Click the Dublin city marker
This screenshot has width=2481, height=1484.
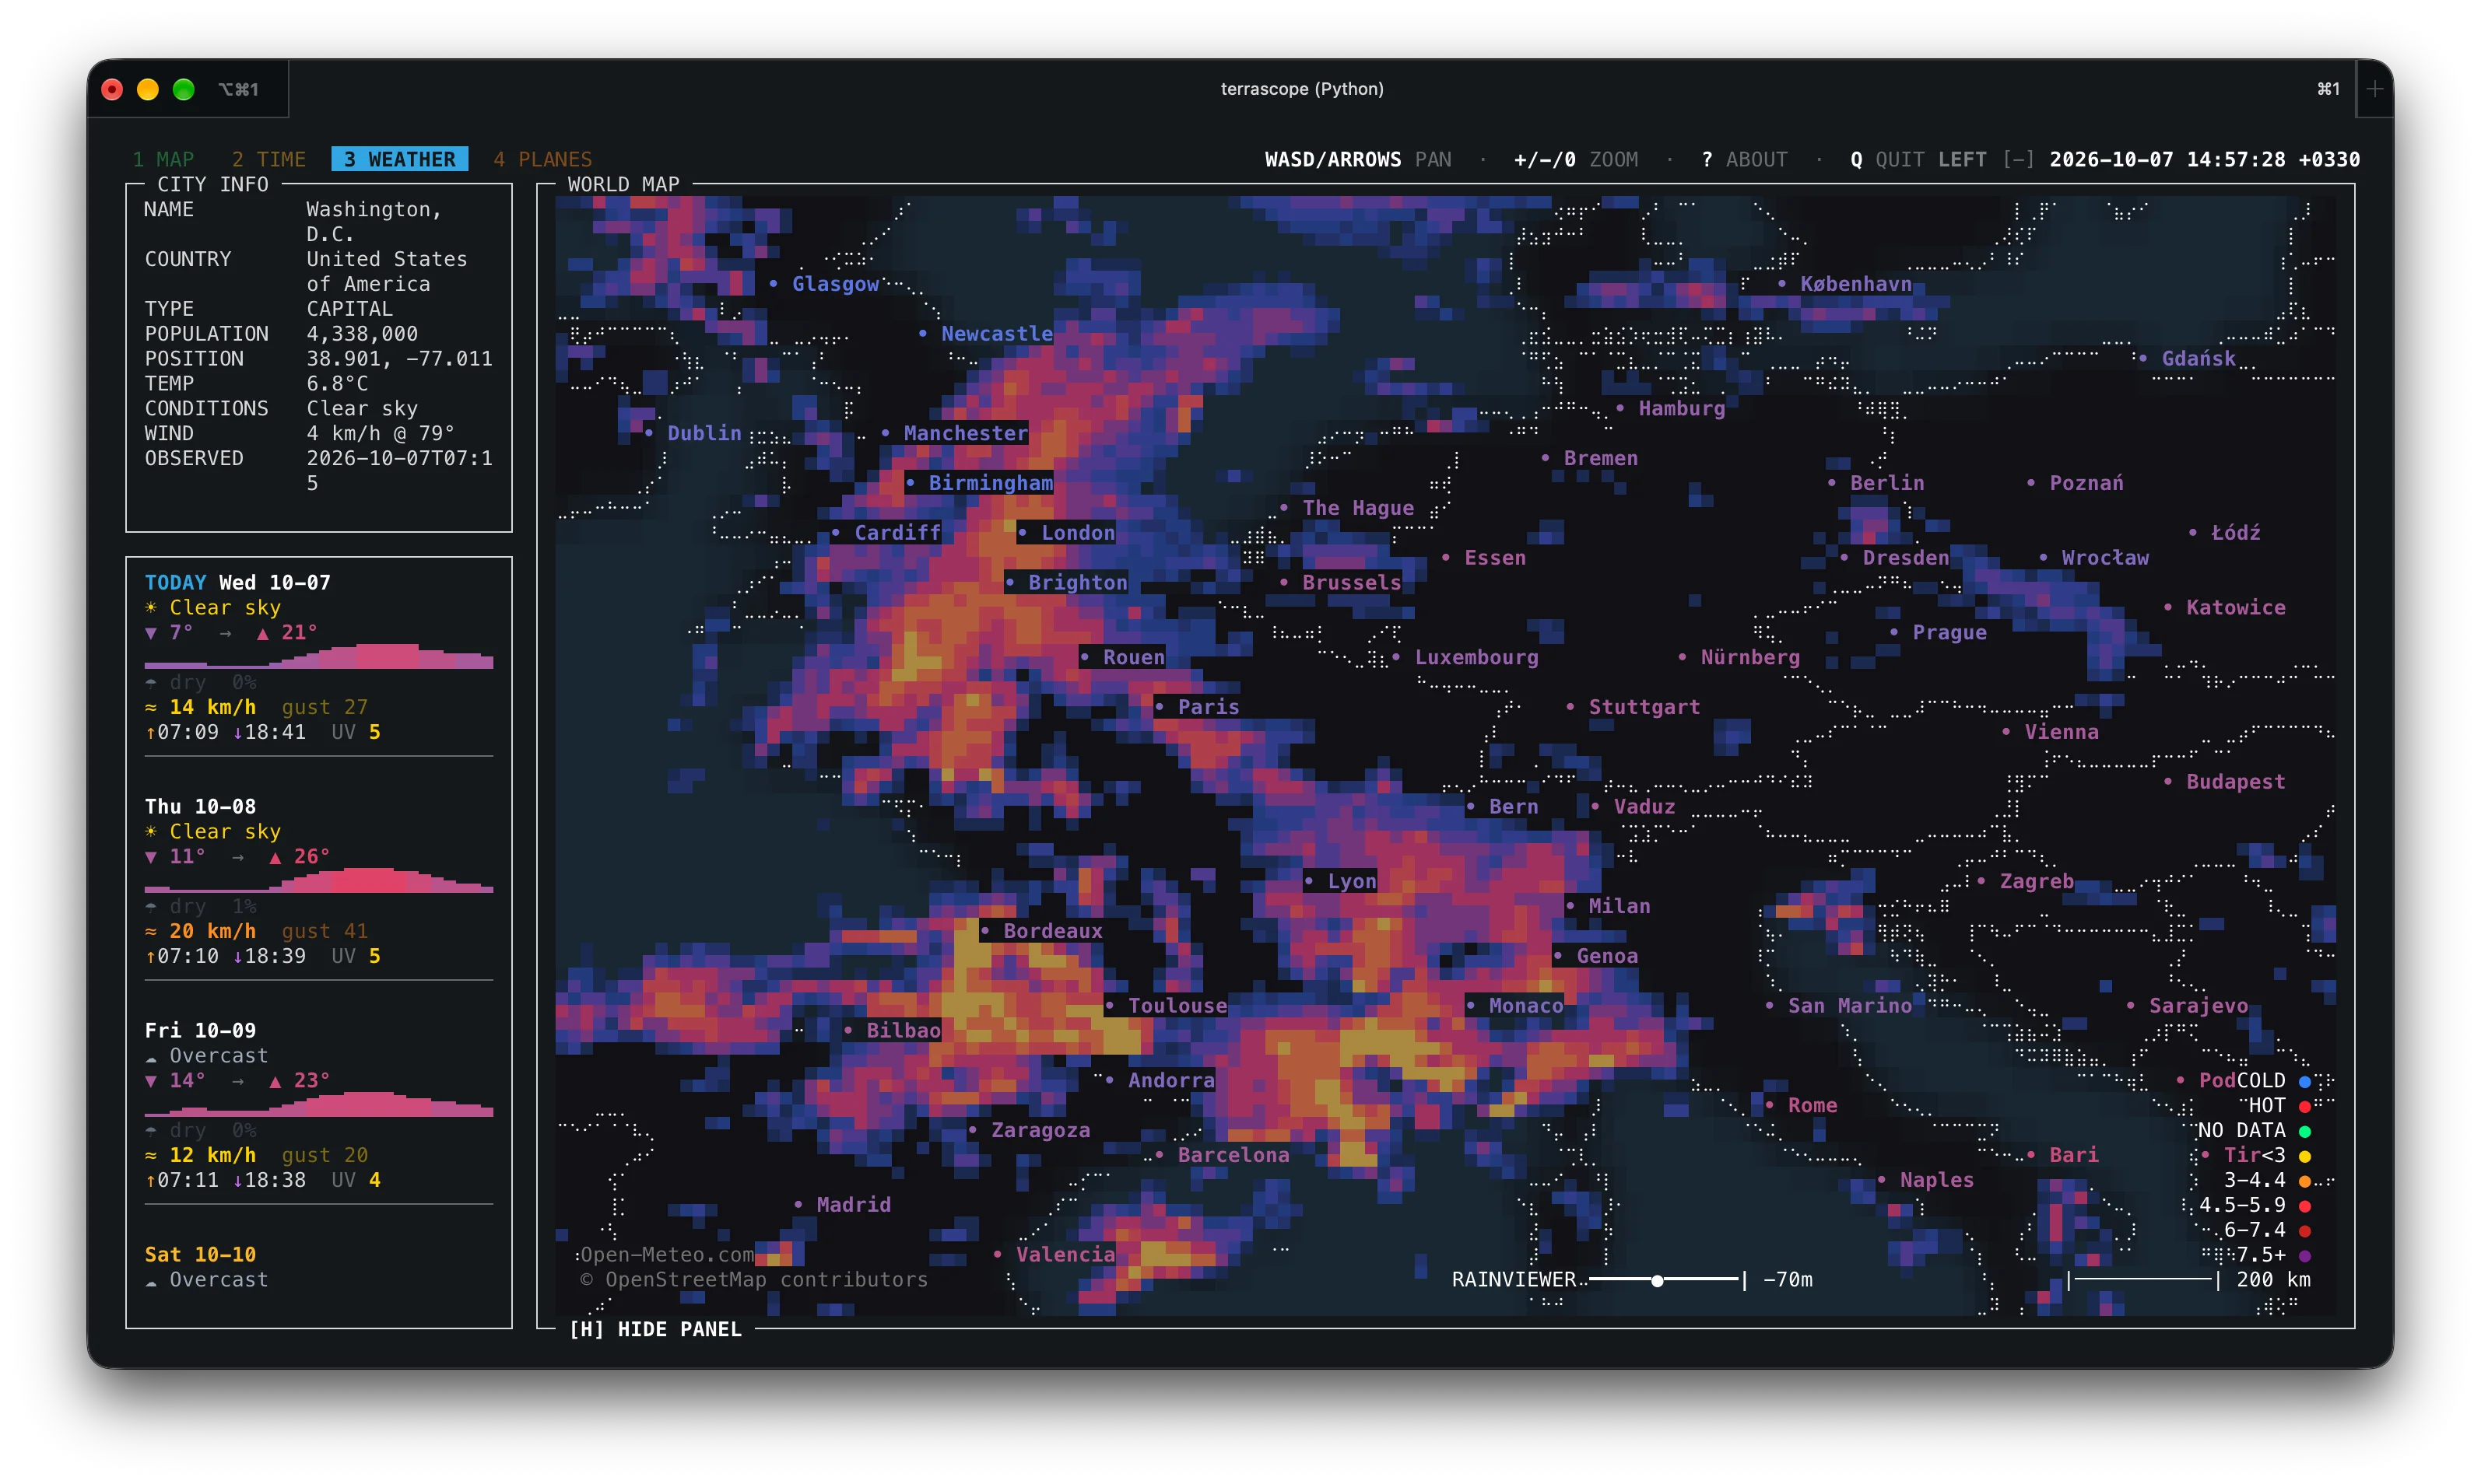tap(693, 433)
